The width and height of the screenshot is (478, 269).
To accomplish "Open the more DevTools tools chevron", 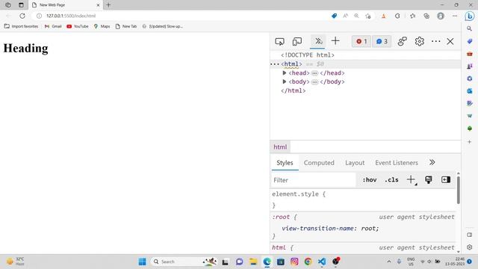I will 319,41.
